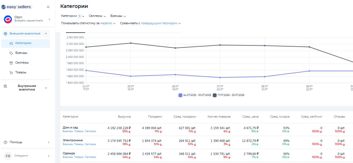353x163 pixels.
Task: Click the globe icon beside Внешняя аналитика
Action: pyautogui.click(x=5, y=34)
